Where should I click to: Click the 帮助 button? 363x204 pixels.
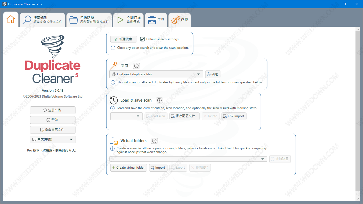pos(53,120)
